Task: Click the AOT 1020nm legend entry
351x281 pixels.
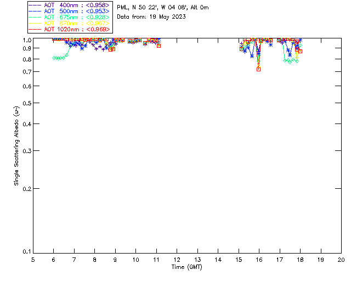Action: coord(69,29)
